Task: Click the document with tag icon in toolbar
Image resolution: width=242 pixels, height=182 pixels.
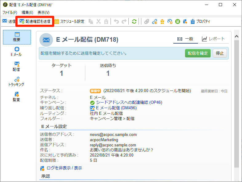Action: coord(185,21)
